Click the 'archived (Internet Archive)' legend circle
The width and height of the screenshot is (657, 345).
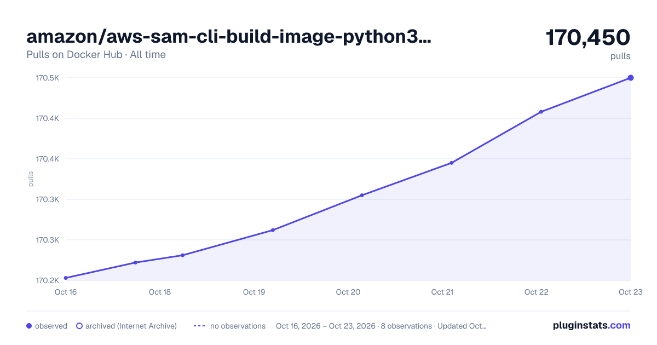coord(79,326)
